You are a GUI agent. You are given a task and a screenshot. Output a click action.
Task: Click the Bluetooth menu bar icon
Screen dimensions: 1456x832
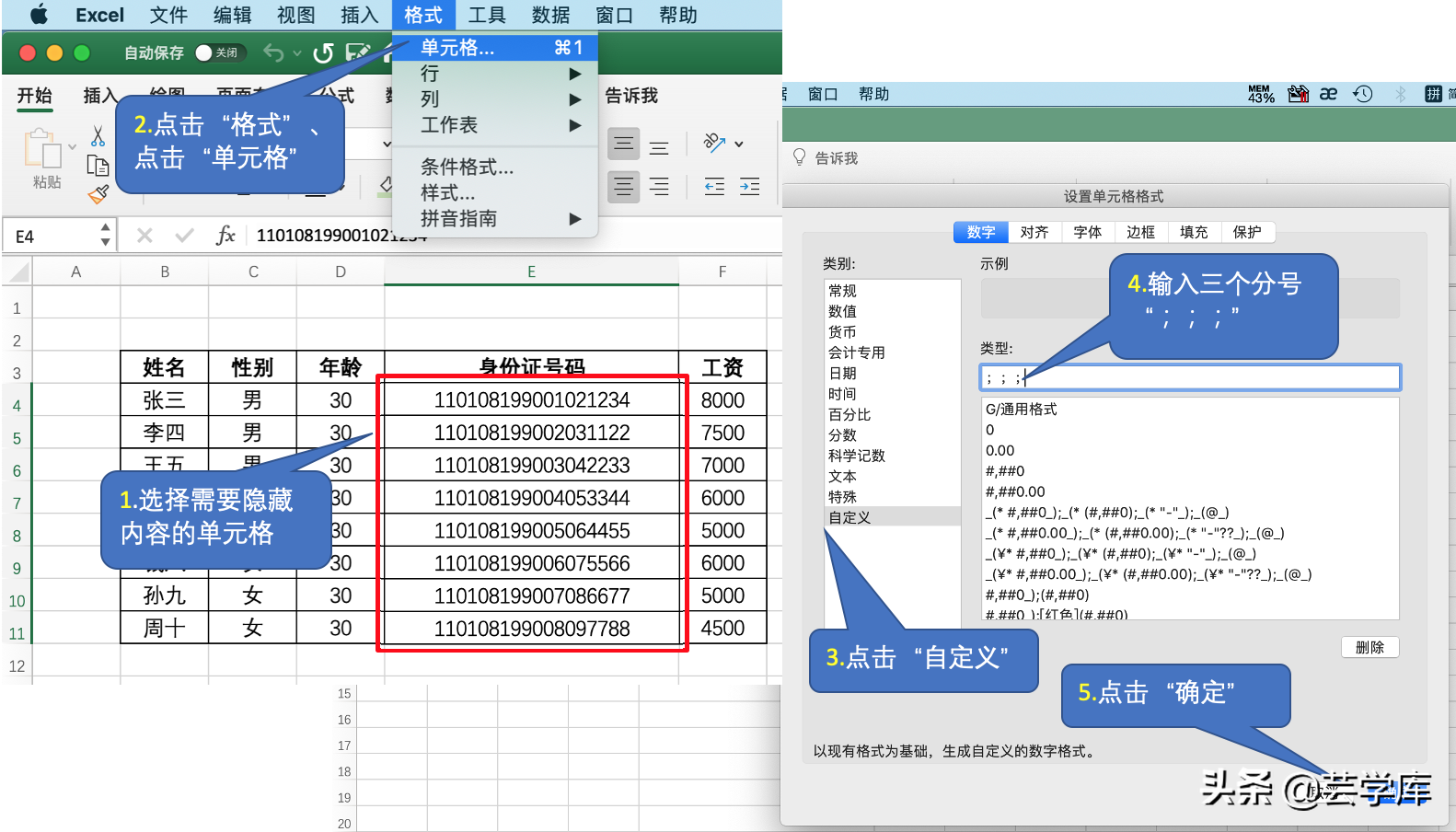pos(1401,94)
